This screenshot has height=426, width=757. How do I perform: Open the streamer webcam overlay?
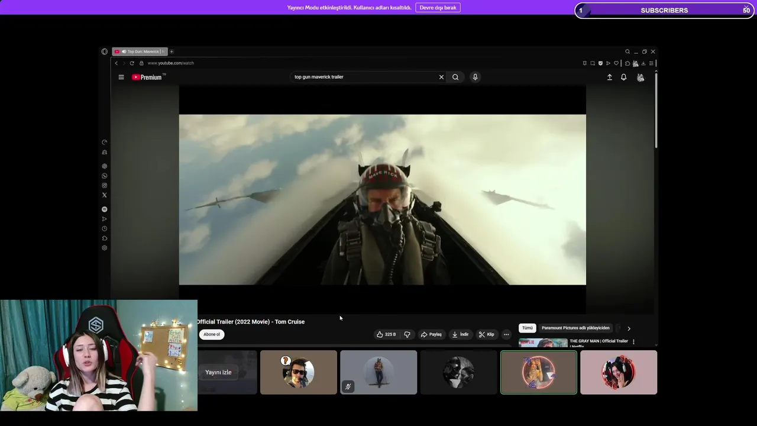[99, 355]
